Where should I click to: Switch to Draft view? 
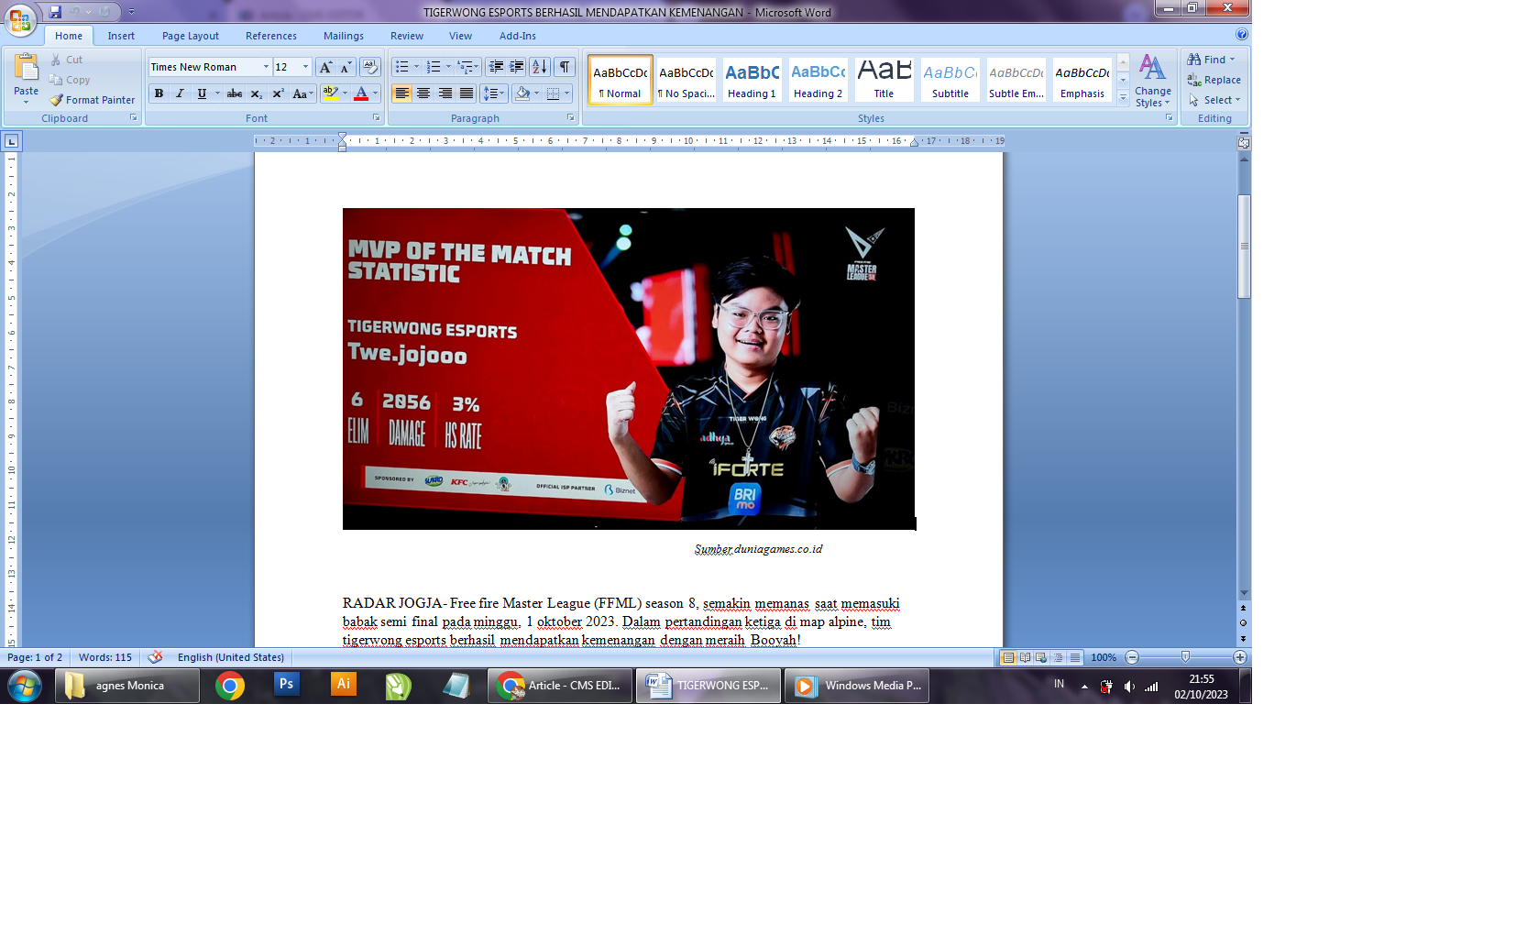(x=1075, y=657)
